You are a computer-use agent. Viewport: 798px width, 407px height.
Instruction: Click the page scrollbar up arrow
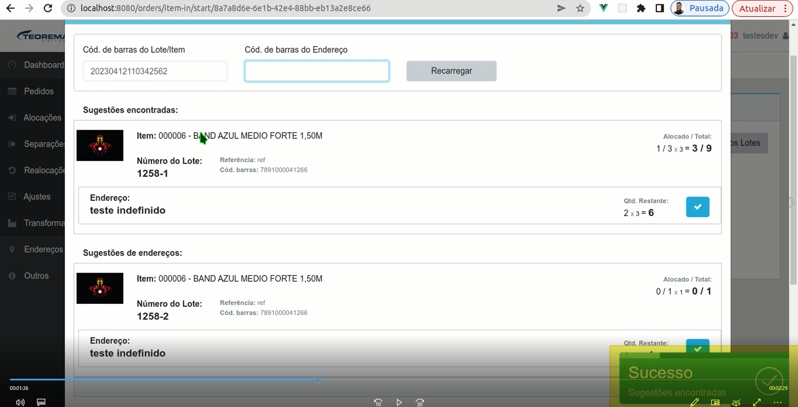point(793,25)
